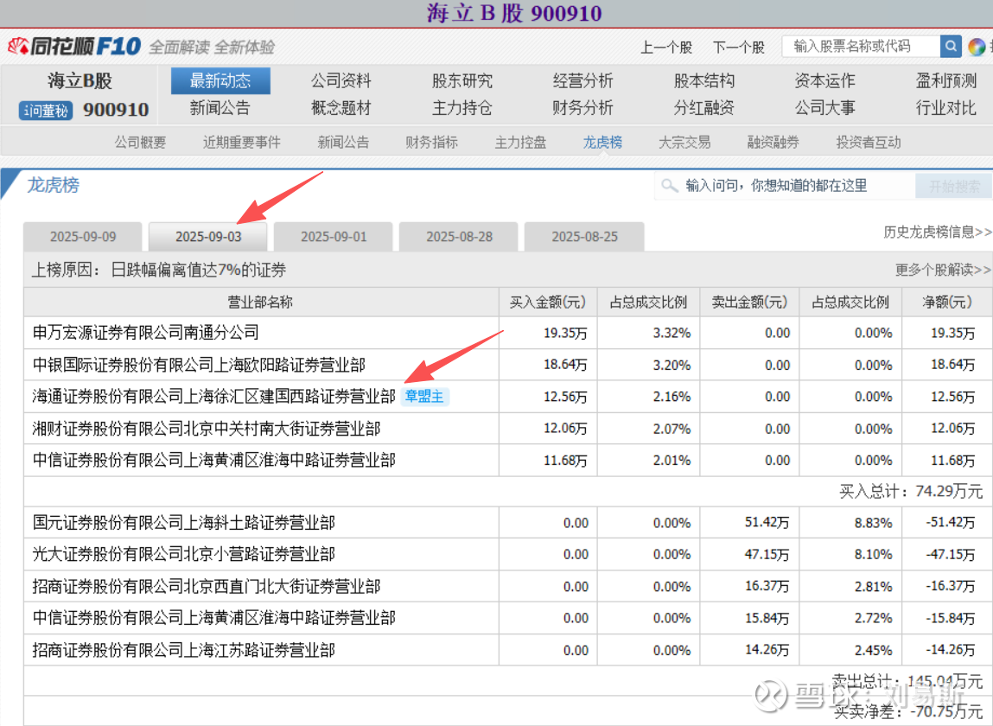Click the 同花顺 F10 logo
This screenshot has height=726, width=993.
tap(74, 46)
